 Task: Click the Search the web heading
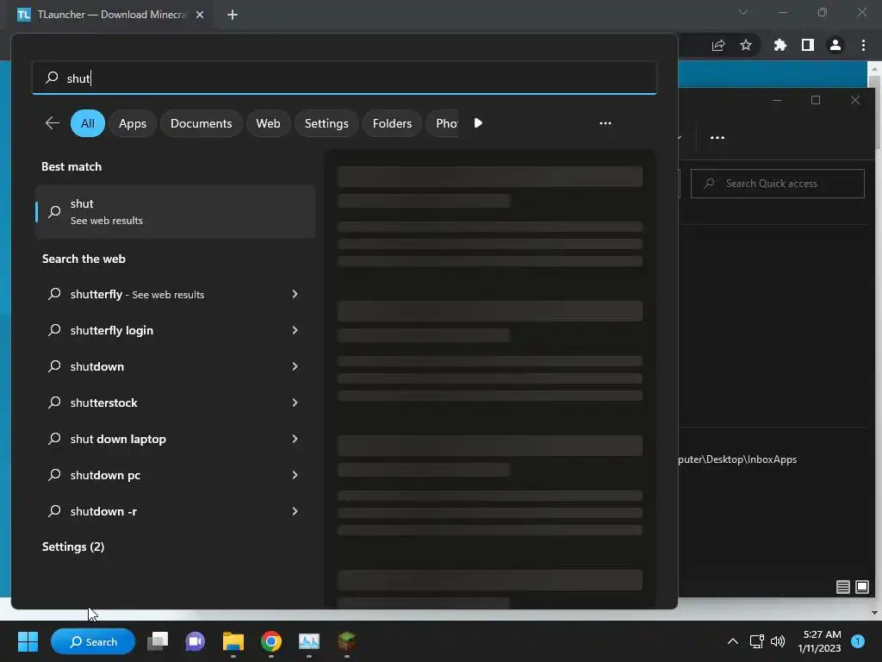pyautogui.click(x=84, y=259)
